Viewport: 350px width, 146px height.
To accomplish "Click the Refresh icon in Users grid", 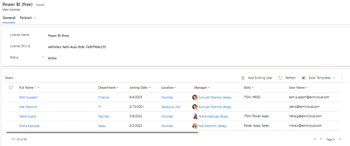I will [280, 78].
